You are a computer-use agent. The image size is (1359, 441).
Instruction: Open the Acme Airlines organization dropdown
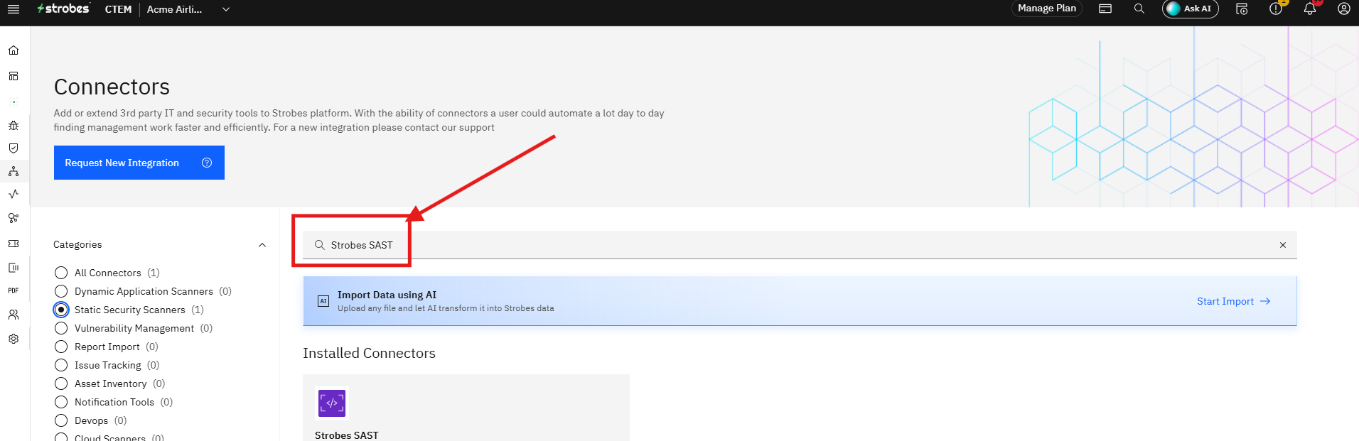point(188,9)
